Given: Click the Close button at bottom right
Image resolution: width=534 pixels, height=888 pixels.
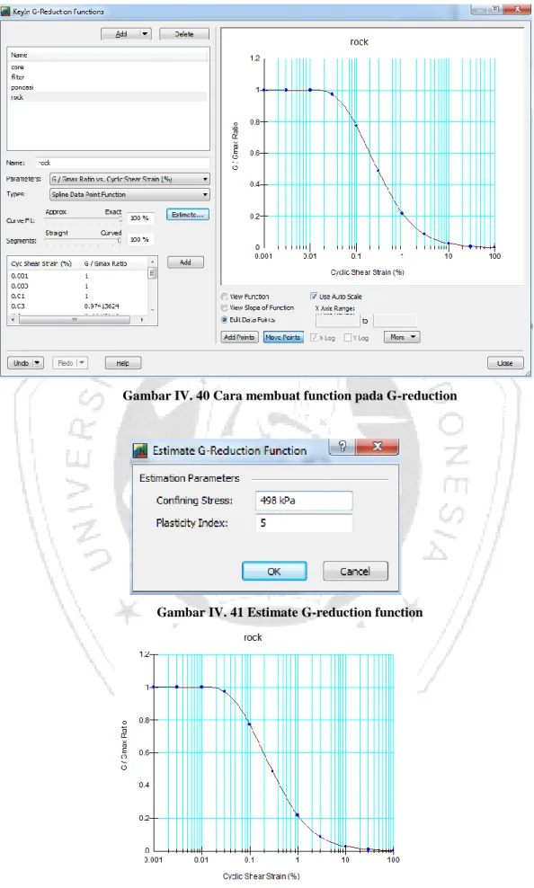Looking at the screenshot, I should pos(505,363).
